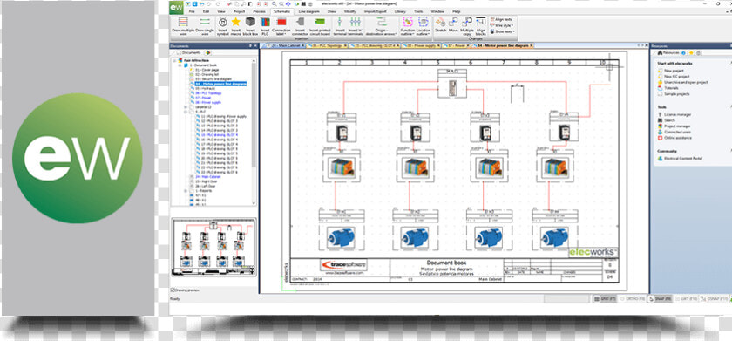Toggle ORTHO mode in status bar
The height and width of the screenshot is (341, 732).
point(633,298)
